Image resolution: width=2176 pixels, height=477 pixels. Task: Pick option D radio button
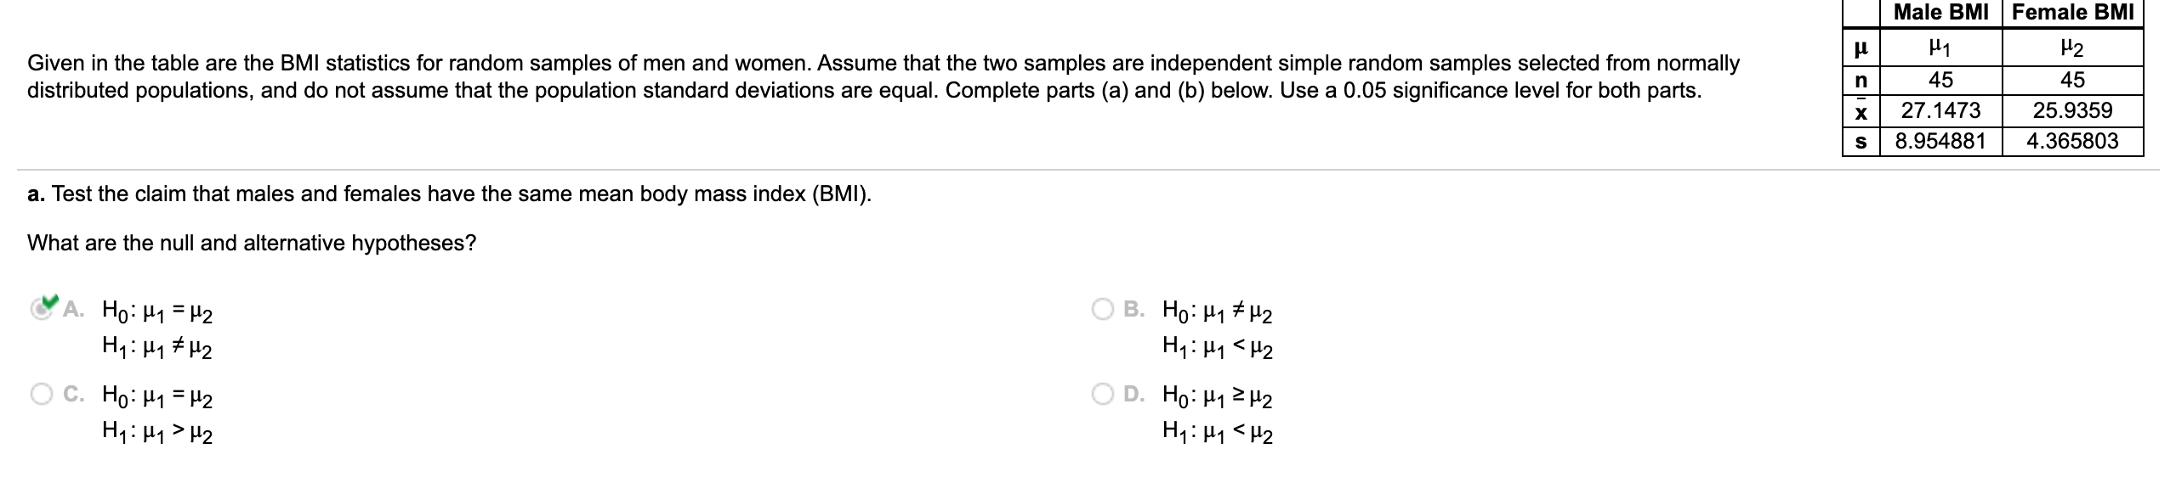(1105, 395)
